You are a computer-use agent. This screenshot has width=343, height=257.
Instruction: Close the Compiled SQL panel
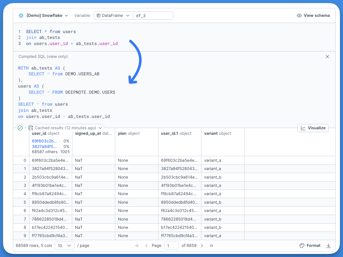(x=327, y=57)
